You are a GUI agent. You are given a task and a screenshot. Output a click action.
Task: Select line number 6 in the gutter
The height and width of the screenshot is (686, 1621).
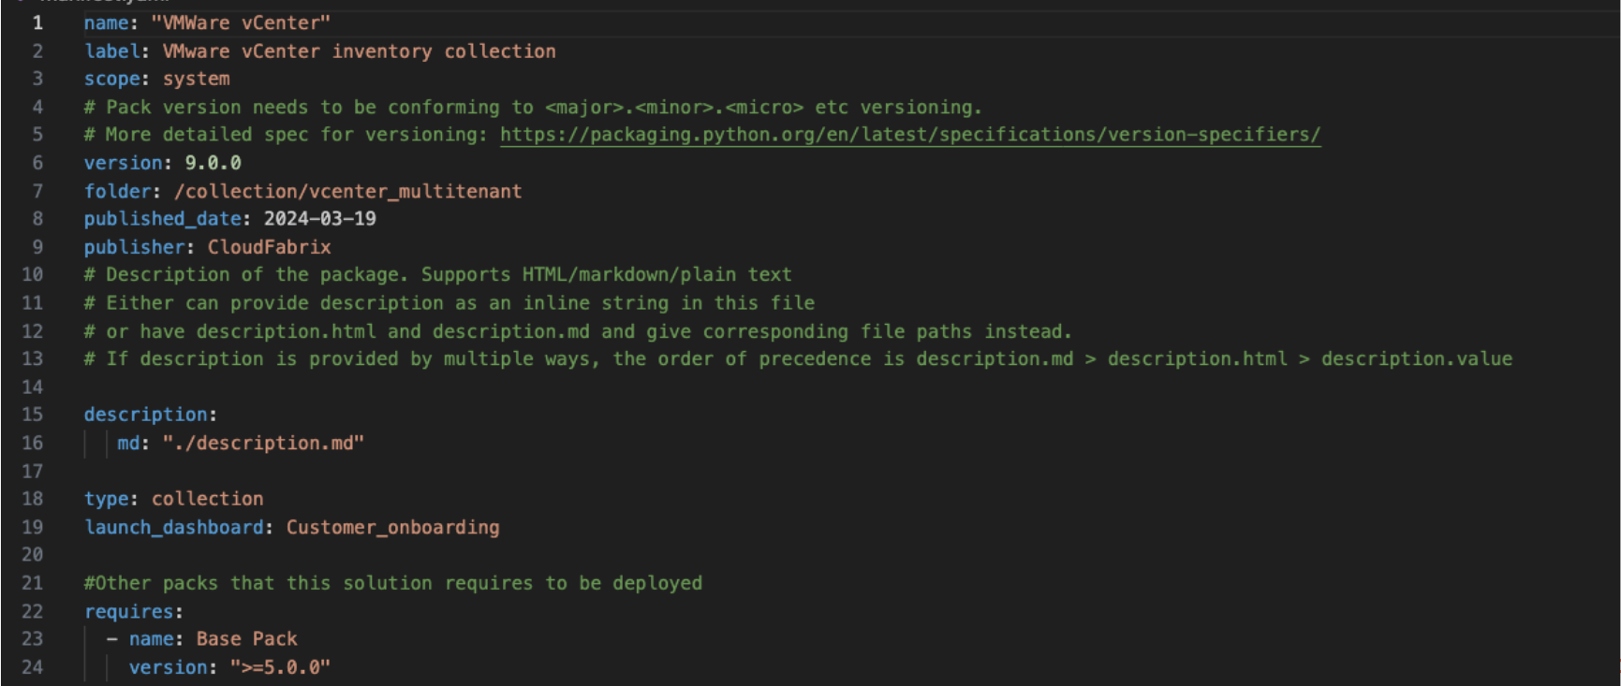[x=37, y=163]
